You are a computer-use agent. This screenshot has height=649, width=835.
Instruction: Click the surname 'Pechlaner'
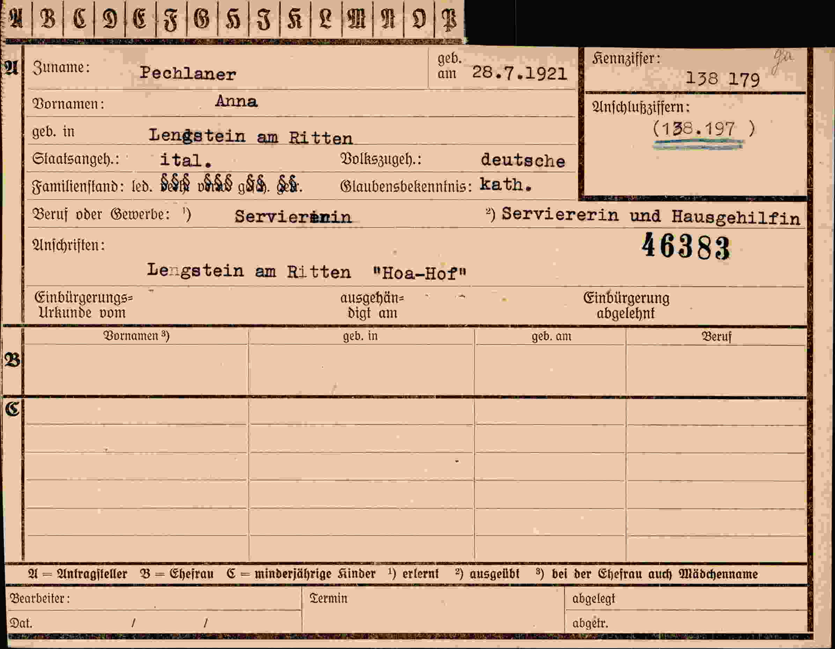point(188,73)
